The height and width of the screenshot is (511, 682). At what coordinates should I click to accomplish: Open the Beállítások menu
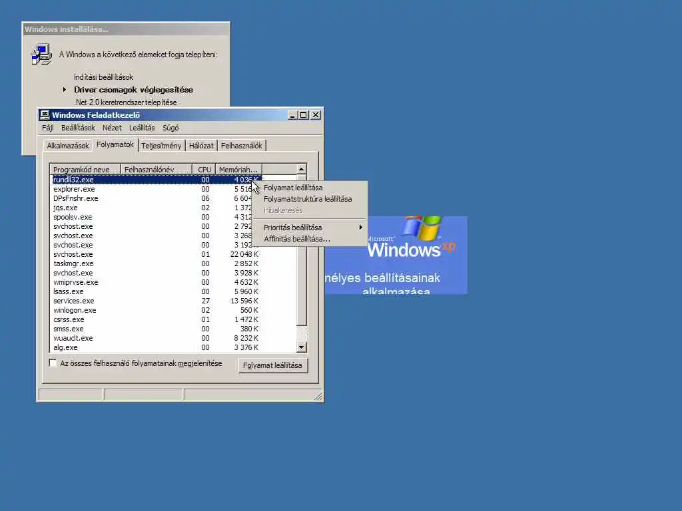(78, 128)
